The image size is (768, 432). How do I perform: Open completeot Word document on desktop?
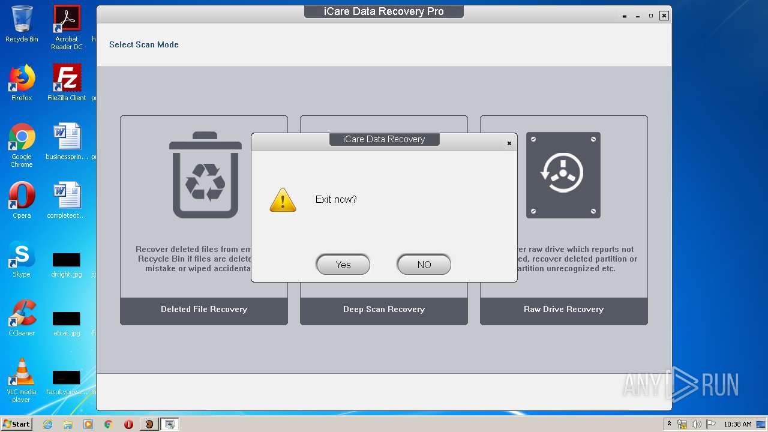coord(67,200)
